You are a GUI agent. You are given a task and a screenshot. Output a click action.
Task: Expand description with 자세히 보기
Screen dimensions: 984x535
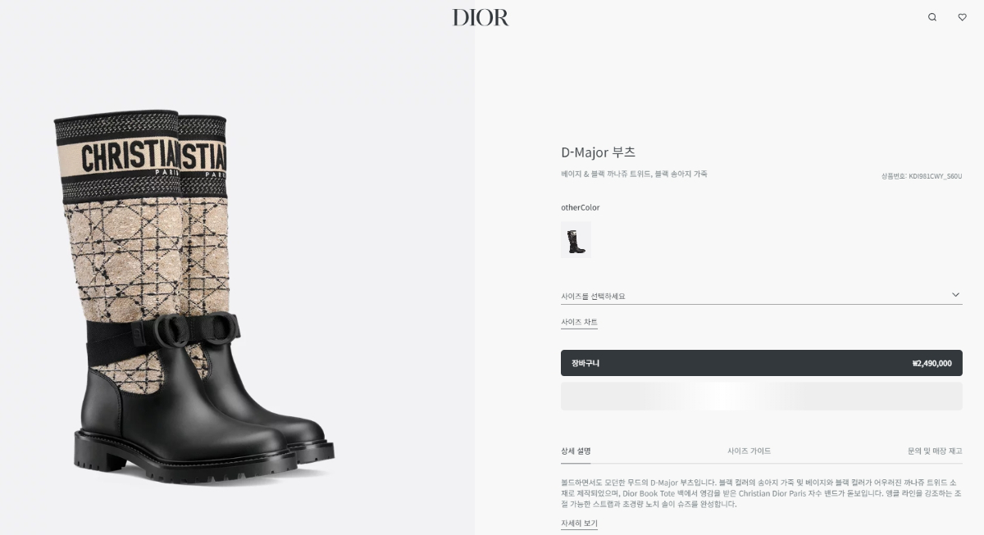coord(579,524)
